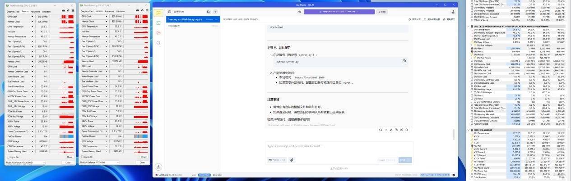This screenshot has width=571, height=181.
Task: Switch to Power User mode
Action: [x=204, y=175]
